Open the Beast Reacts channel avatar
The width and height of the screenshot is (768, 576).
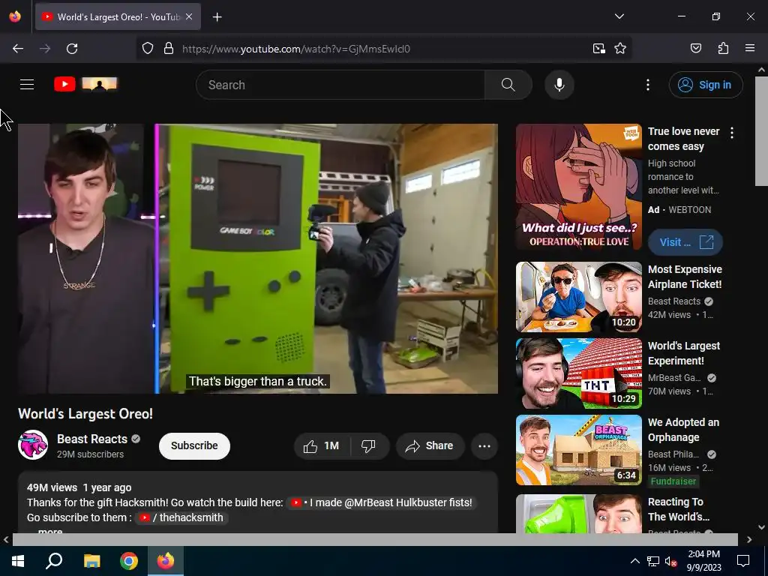coord(33,445)
